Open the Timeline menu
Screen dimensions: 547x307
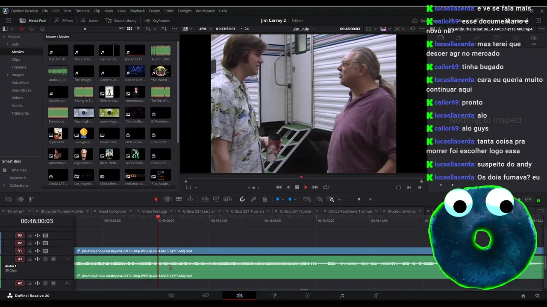tap(82, 11)
